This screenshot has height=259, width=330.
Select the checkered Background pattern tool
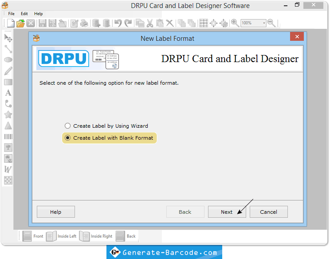click(8, 181)
